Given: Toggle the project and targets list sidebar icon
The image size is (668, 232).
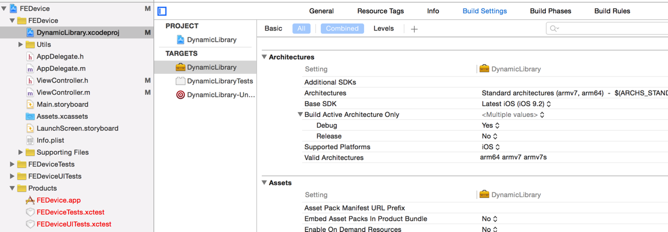Looking at the screenshot, I should [162, 11].
